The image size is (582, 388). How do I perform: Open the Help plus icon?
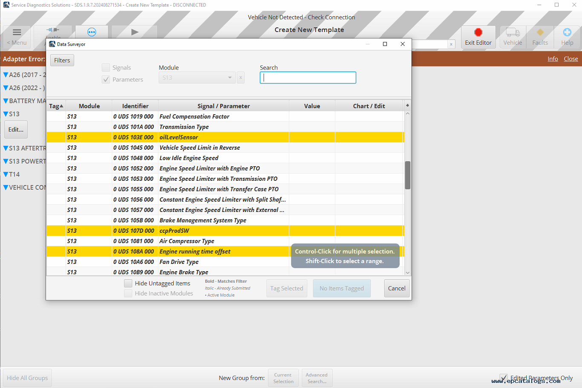[x=567, y=32]
